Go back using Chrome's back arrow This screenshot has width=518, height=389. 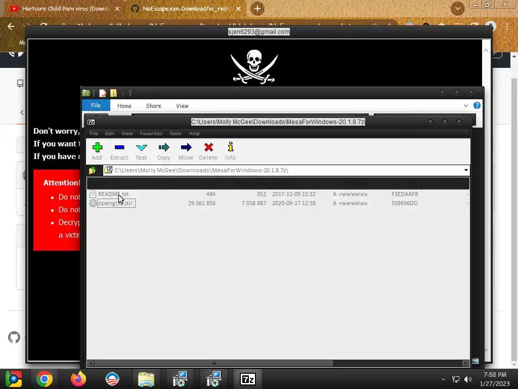11,26
